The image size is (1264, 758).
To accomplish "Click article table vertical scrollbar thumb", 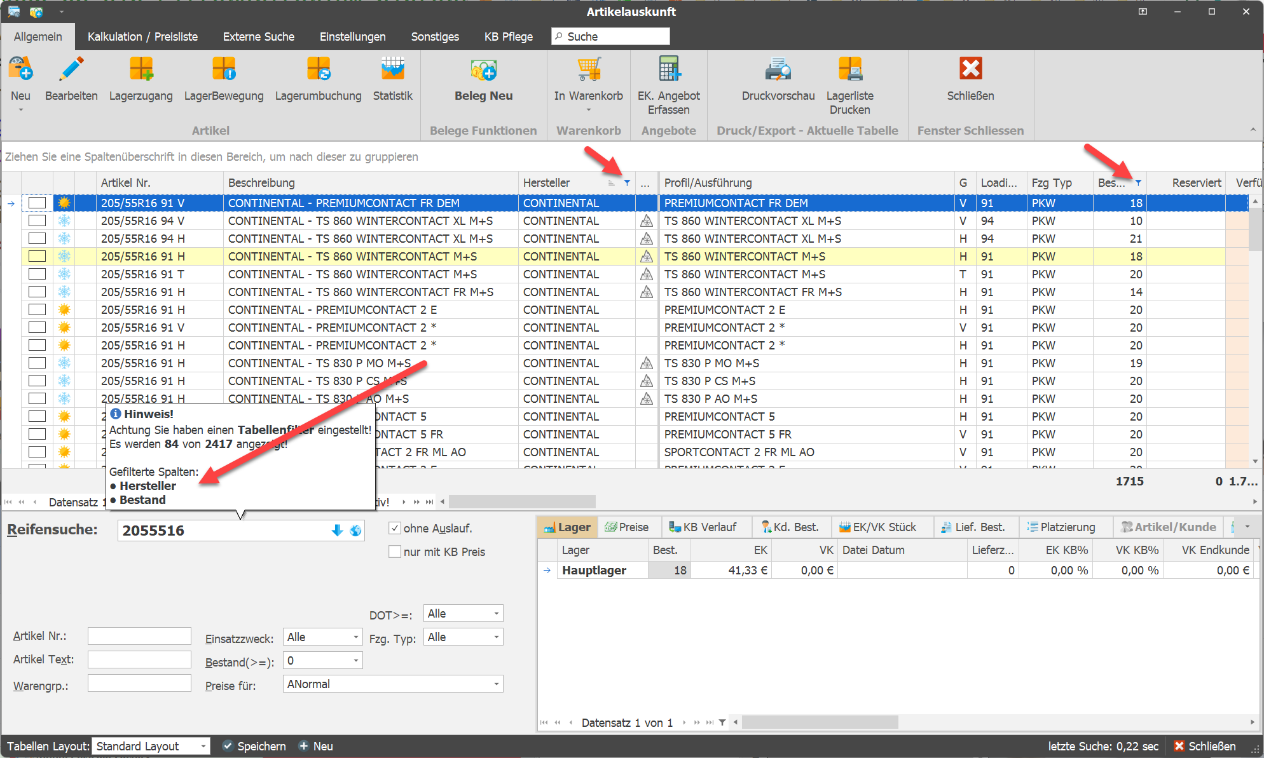I will 1254,229.
